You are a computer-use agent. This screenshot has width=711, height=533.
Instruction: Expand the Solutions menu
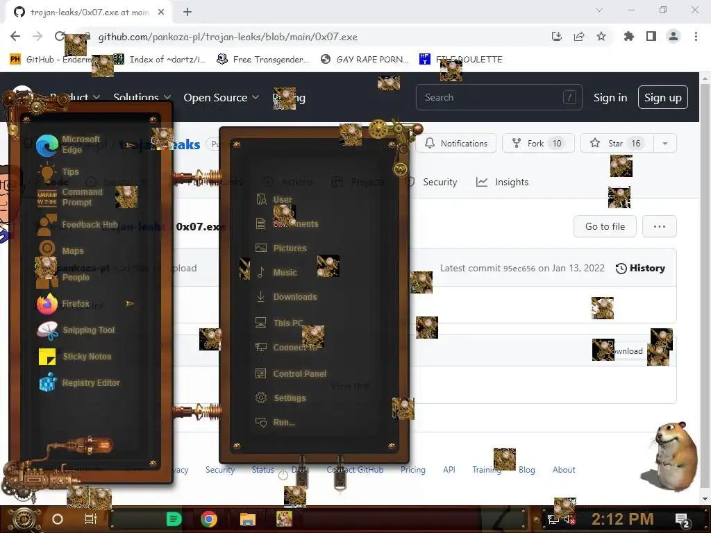142,97
